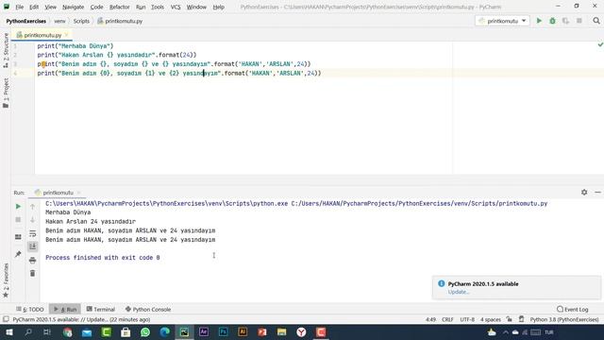Click inside the code on line 1
The width and height of the screenshot is (604, 340).
click(x=75, y=46)
